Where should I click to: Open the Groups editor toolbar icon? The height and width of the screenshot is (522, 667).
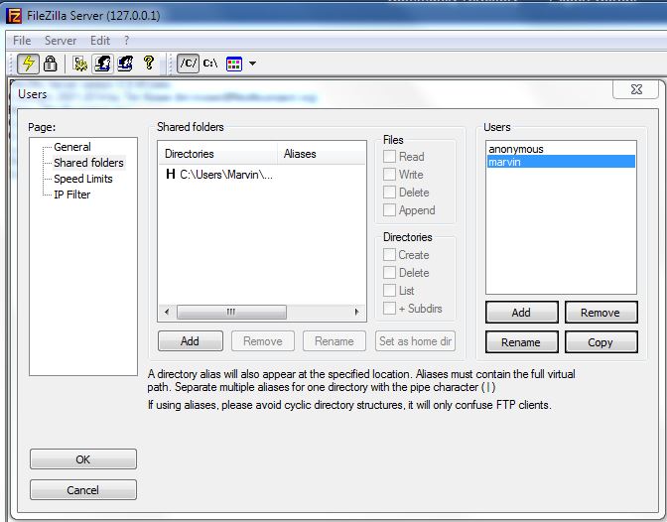[x=125, y=64]
